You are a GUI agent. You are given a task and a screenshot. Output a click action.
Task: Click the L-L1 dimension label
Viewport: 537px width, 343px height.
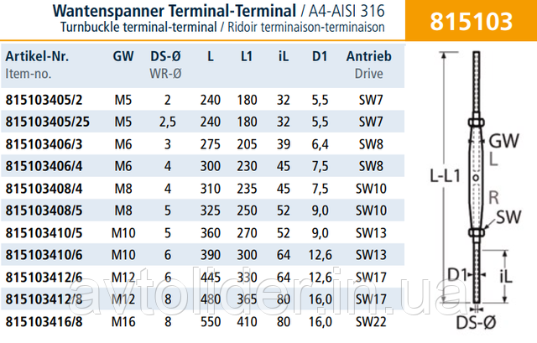446,176
